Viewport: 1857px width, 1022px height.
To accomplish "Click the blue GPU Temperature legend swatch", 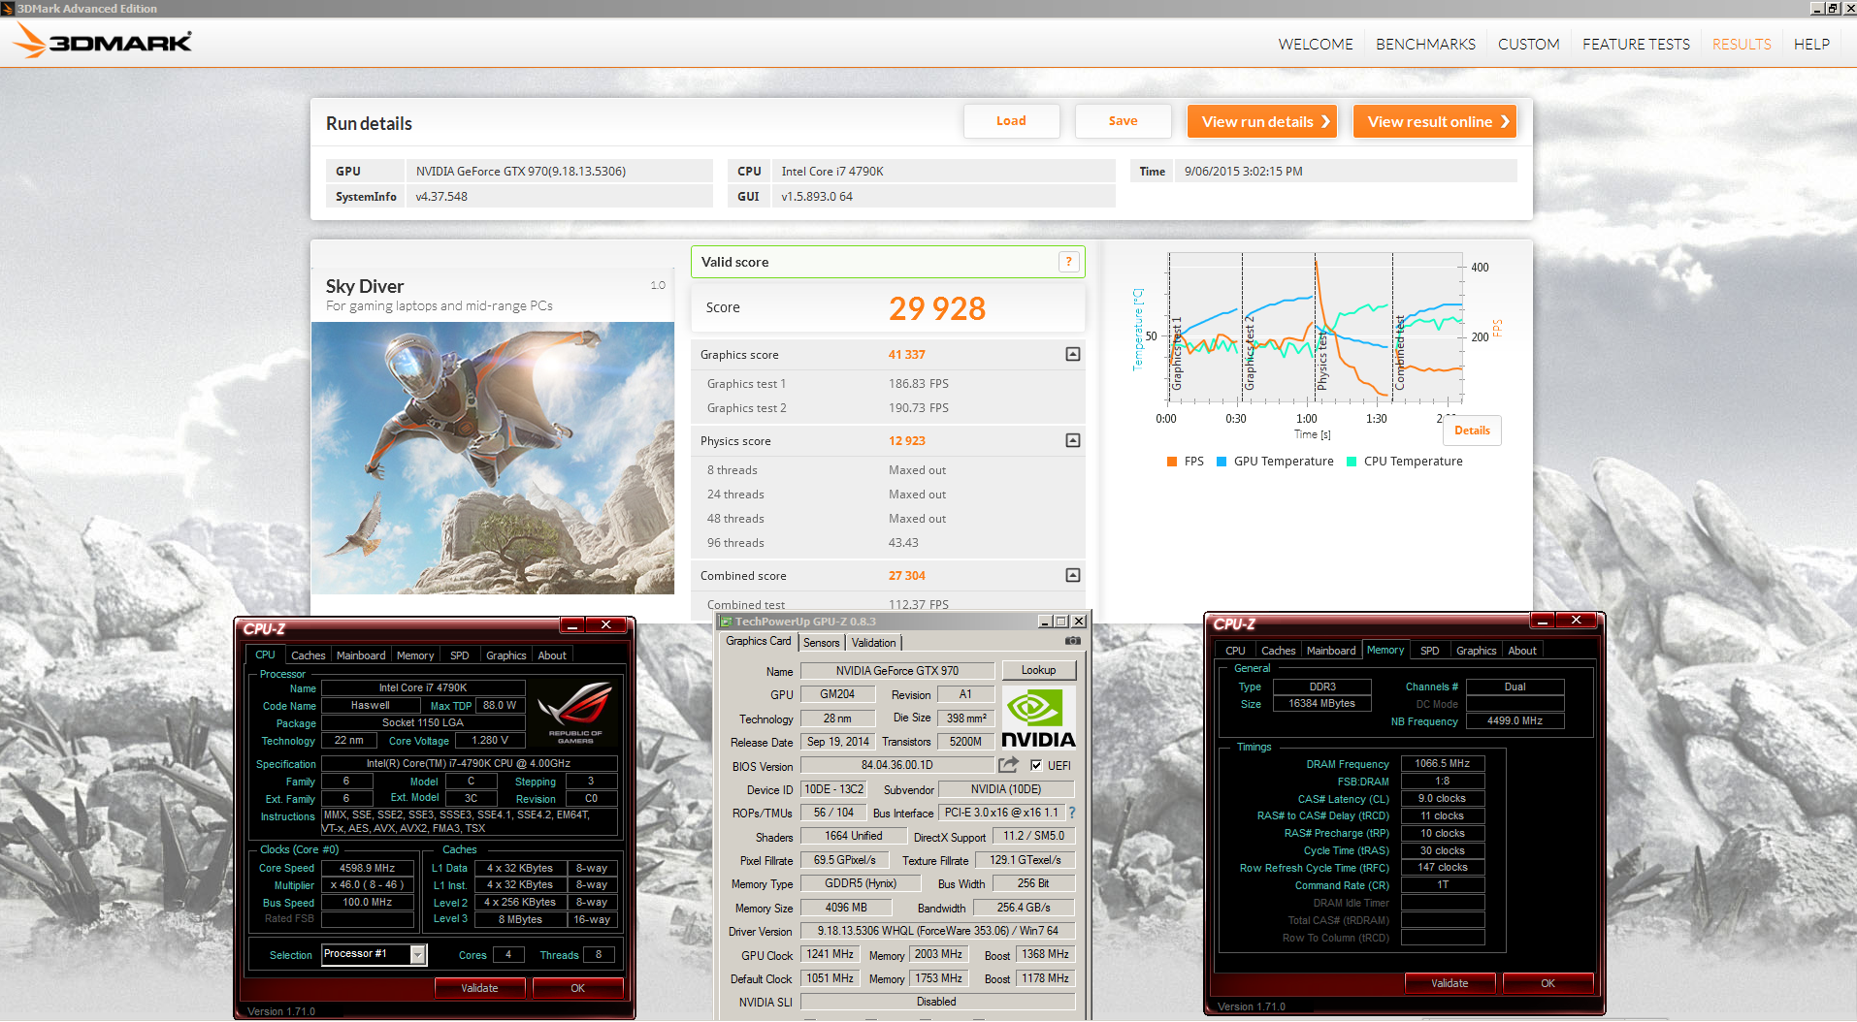I will click(1222, 462).
